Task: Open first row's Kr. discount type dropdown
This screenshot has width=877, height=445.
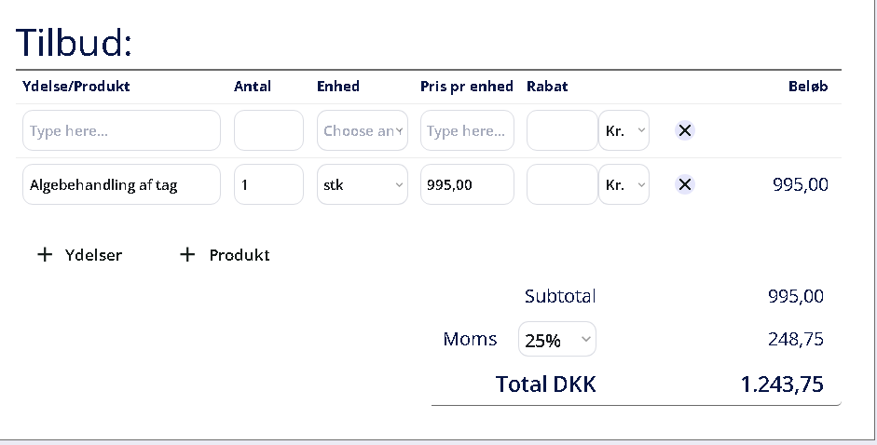Action: tap(623, 130)
